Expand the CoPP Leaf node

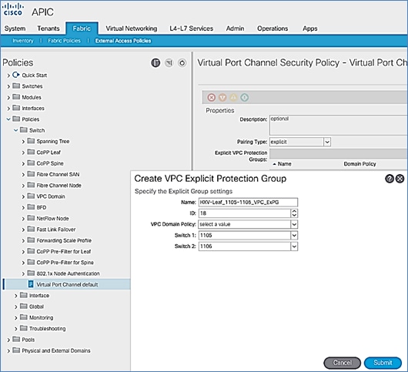(x=23, y=152)
